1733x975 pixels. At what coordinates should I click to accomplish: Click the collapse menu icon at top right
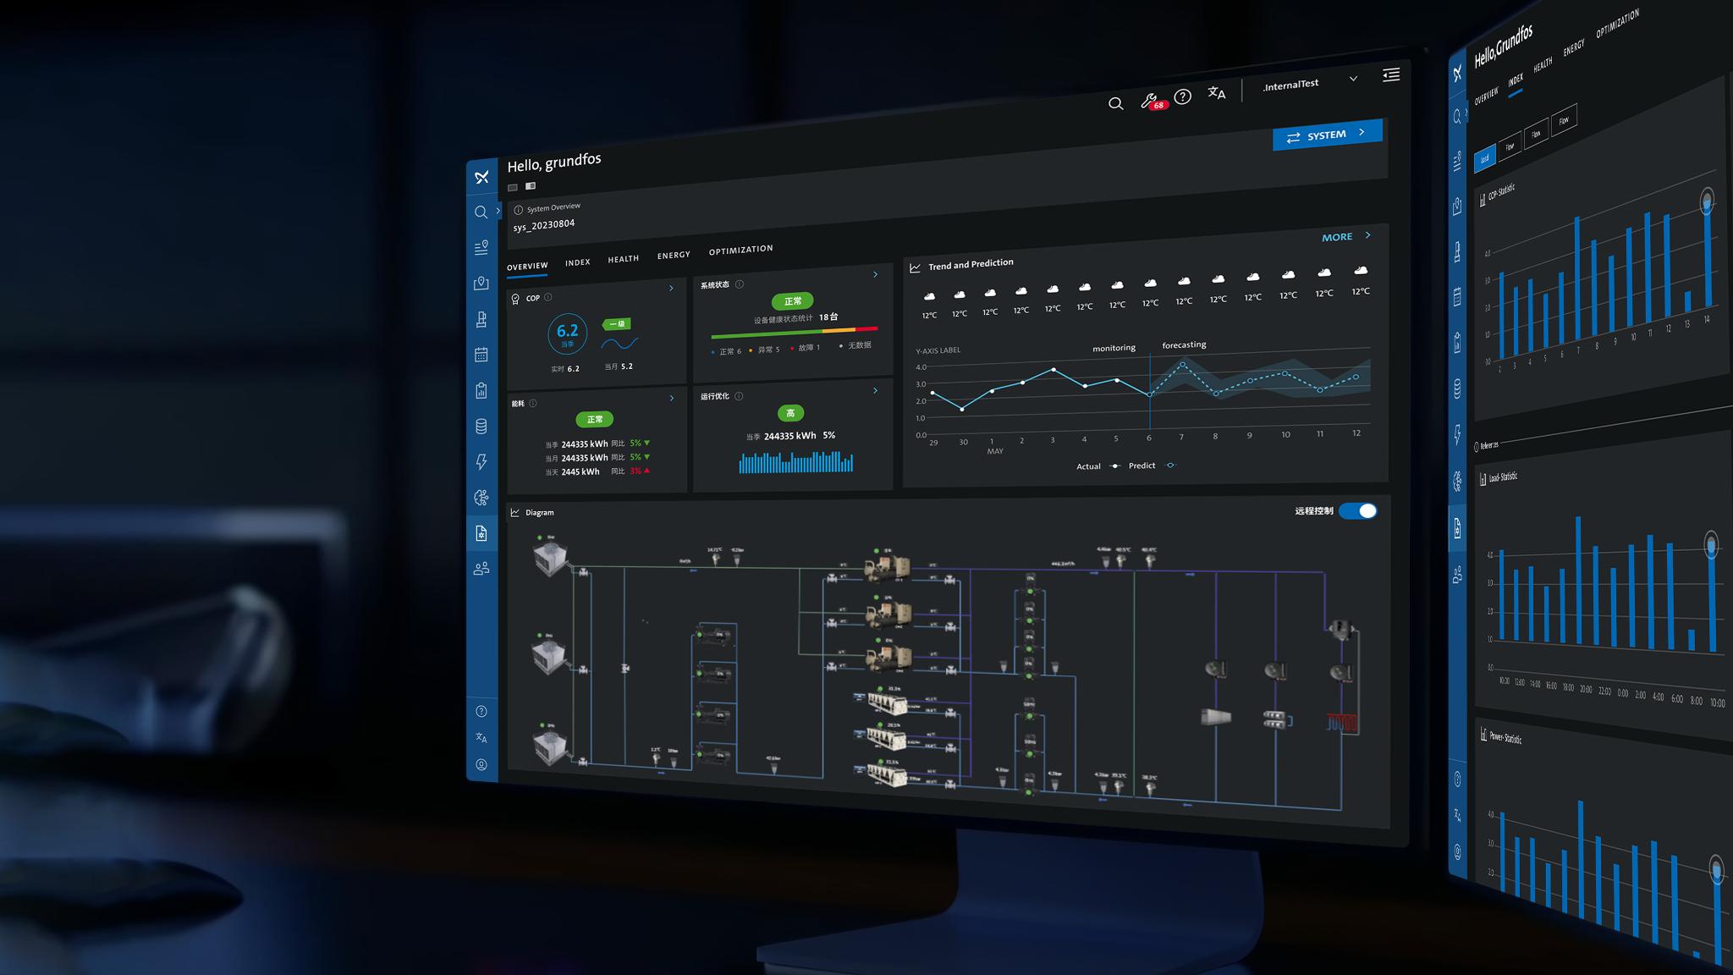(x=1391, y=74)
